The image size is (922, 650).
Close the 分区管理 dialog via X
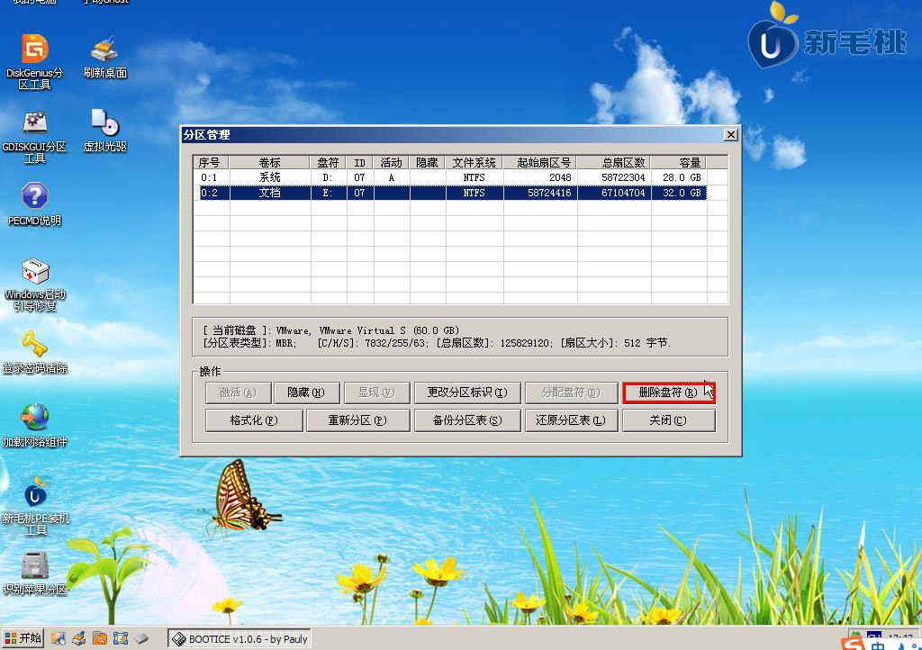(731, 134)
